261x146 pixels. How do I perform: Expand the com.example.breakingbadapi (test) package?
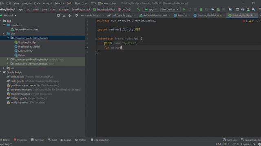click(x=7, y=64)
